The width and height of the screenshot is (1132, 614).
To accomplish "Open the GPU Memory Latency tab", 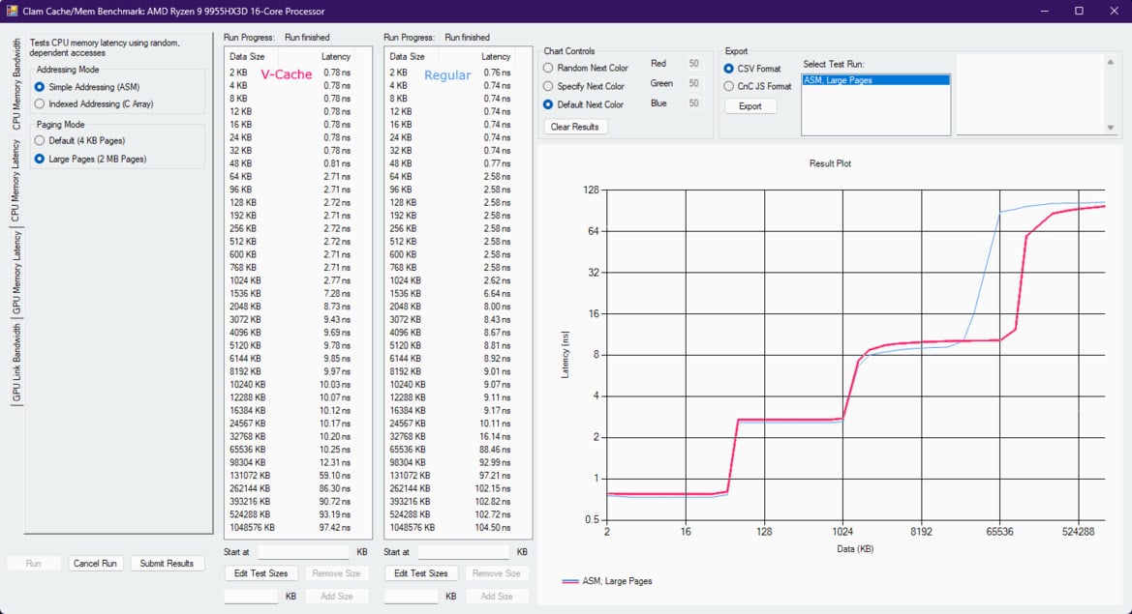I will pyautogui.click(x=15, y=274).
